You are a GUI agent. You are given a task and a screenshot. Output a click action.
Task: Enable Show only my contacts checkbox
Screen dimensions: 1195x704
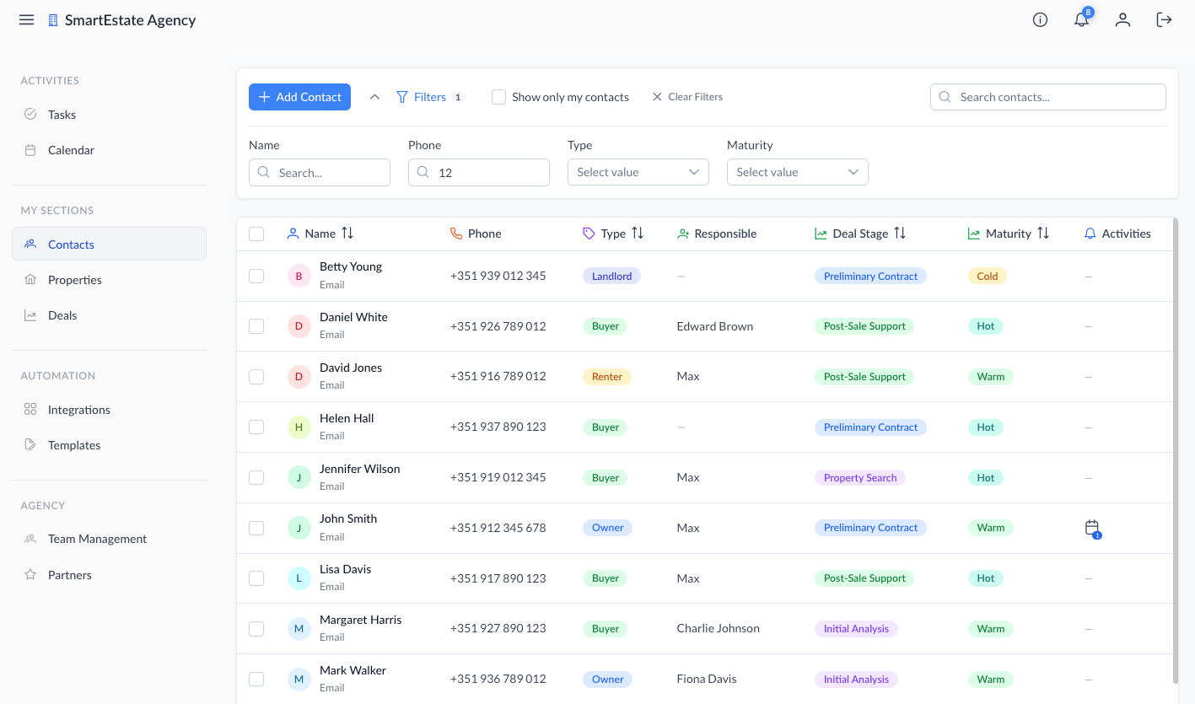pyautogui.click(x=499, y=97)
